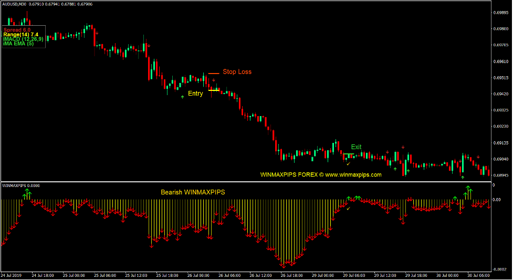
Task: Click the Range(14) 7.4 info label
Action: (21, 35)
